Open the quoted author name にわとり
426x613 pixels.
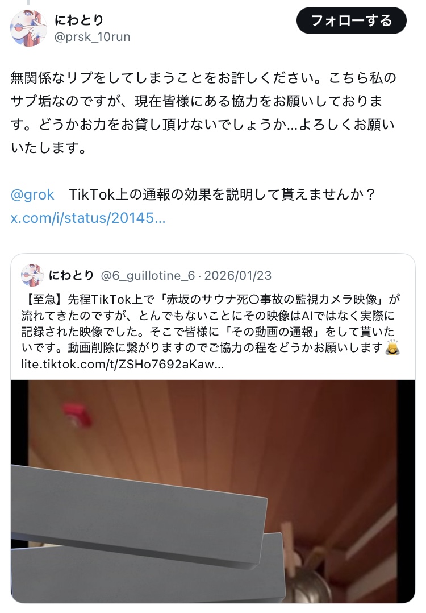(x=72, y=275)
